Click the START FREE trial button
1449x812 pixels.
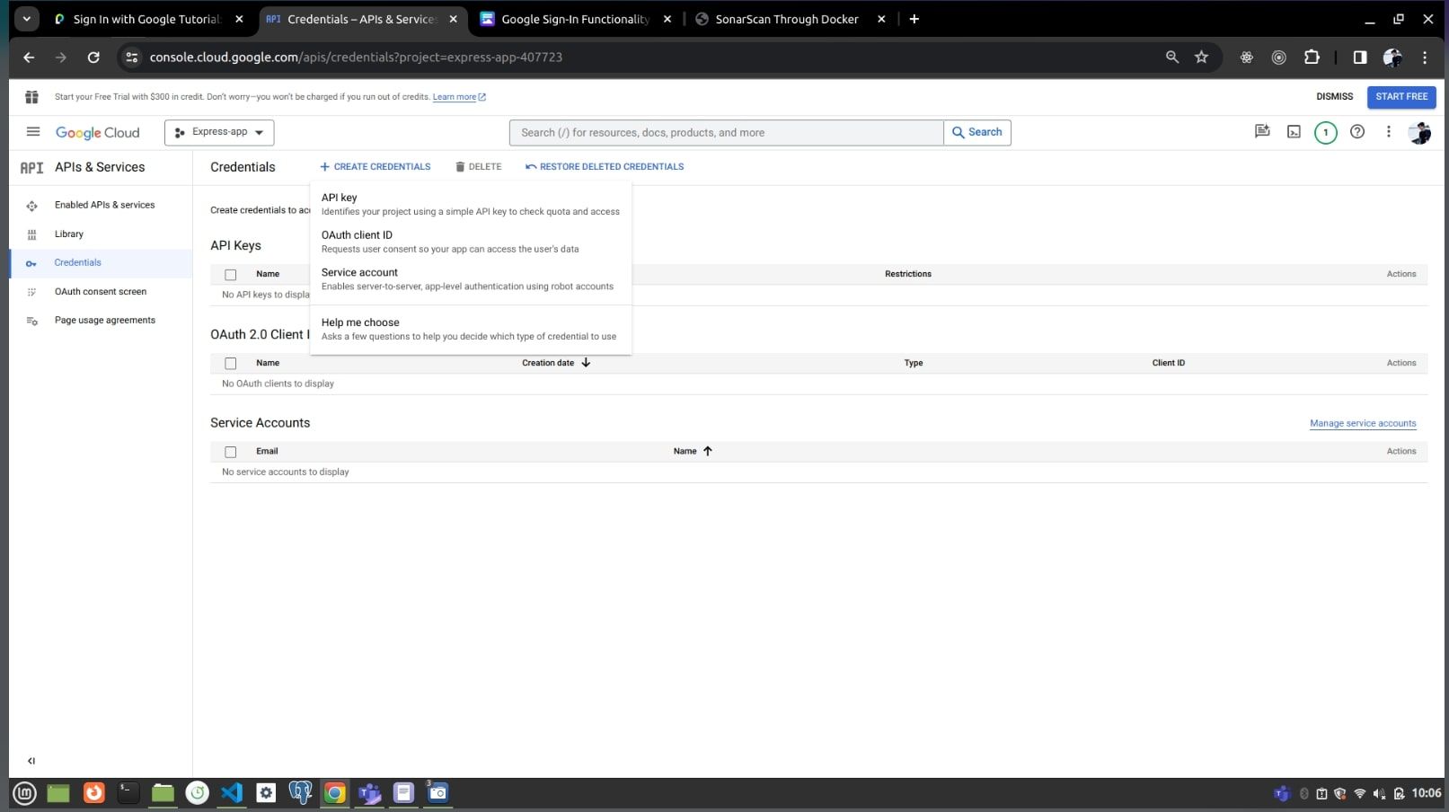pyautogui.click(x=1401, y=97)
